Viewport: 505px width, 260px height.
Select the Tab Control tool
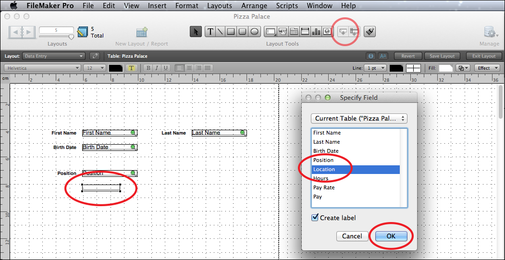coord(294,32)
